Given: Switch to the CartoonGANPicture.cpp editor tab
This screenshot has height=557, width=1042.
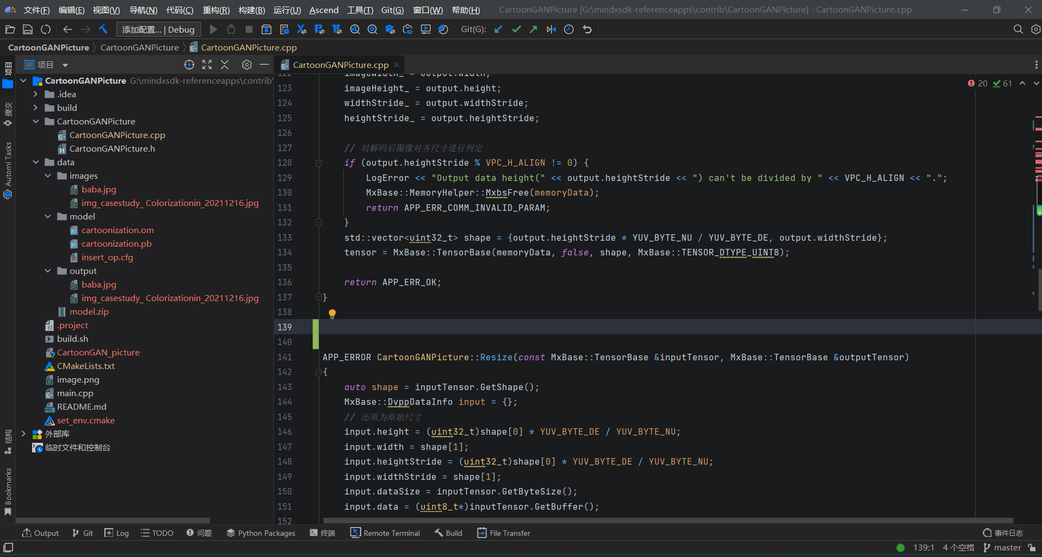Looking at the screenshot, I should [x=340, y=65].
